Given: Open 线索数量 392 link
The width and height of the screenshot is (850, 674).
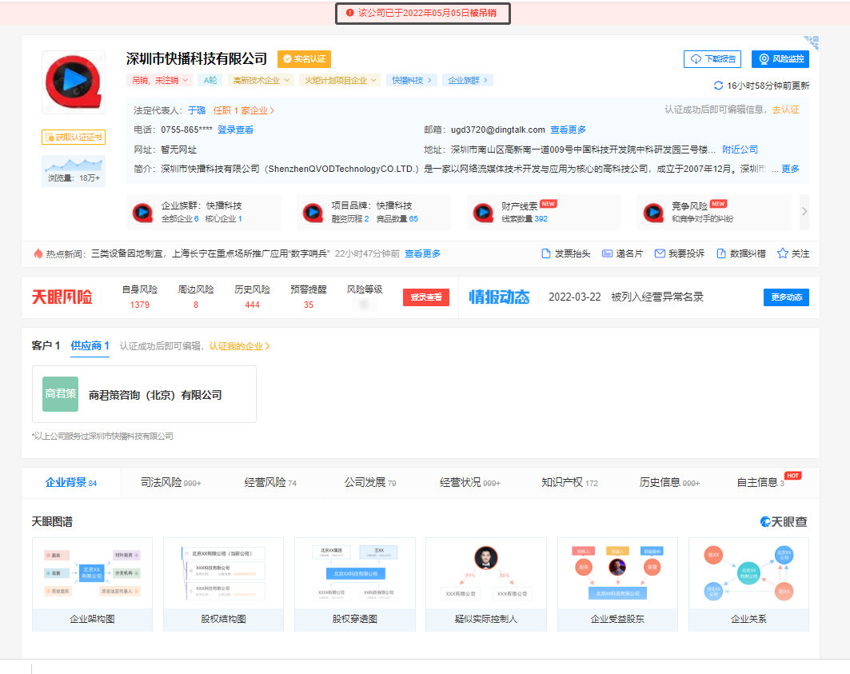Looking at the screenshot, I should click(x=525, y=218).
